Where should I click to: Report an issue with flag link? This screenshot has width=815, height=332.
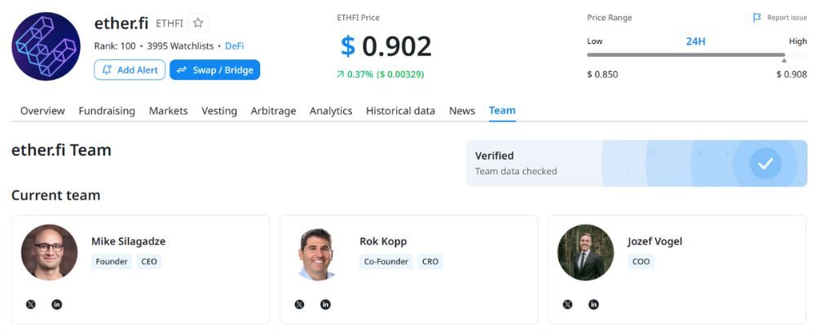click(x=780, y=18)
